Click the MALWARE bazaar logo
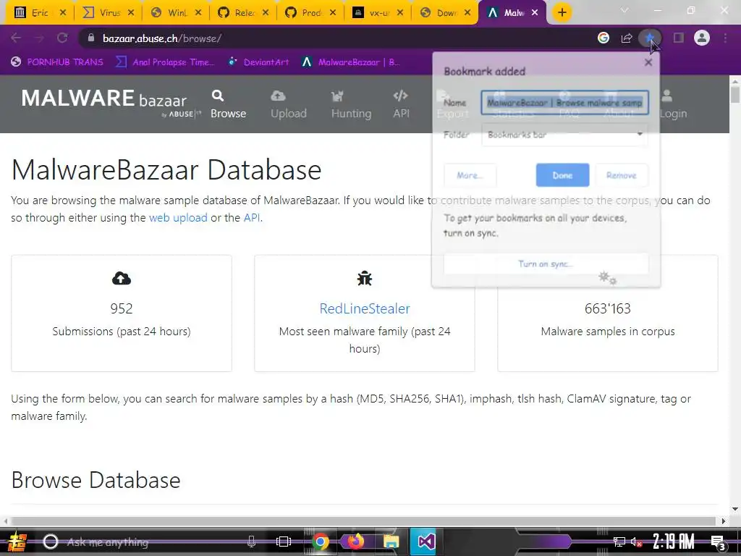Screen dimensions: 741x556 click(x=111, y=102)
